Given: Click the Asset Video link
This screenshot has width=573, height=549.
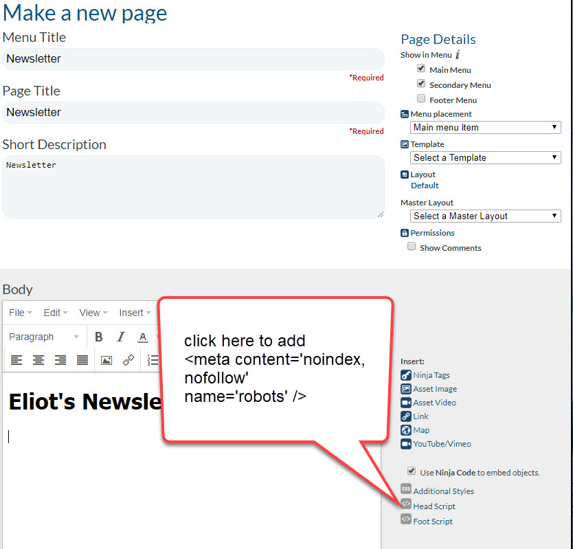Looking at the screenshot, I should click(x=434, y=403).
